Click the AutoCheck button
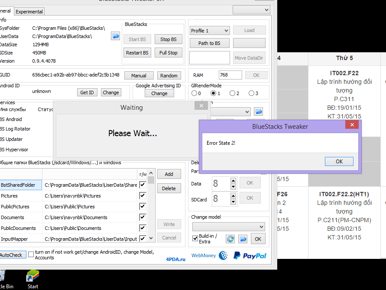 click(x=13, y=255)
